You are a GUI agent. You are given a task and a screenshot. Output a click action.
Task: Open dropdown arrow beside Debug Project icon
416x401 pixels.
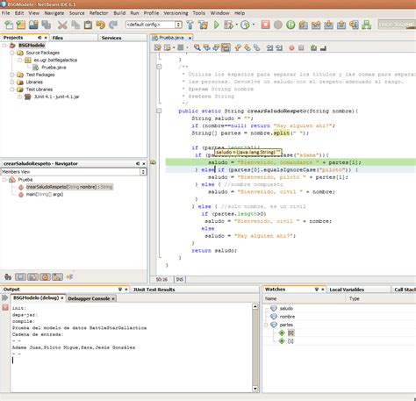pos(236,25)
